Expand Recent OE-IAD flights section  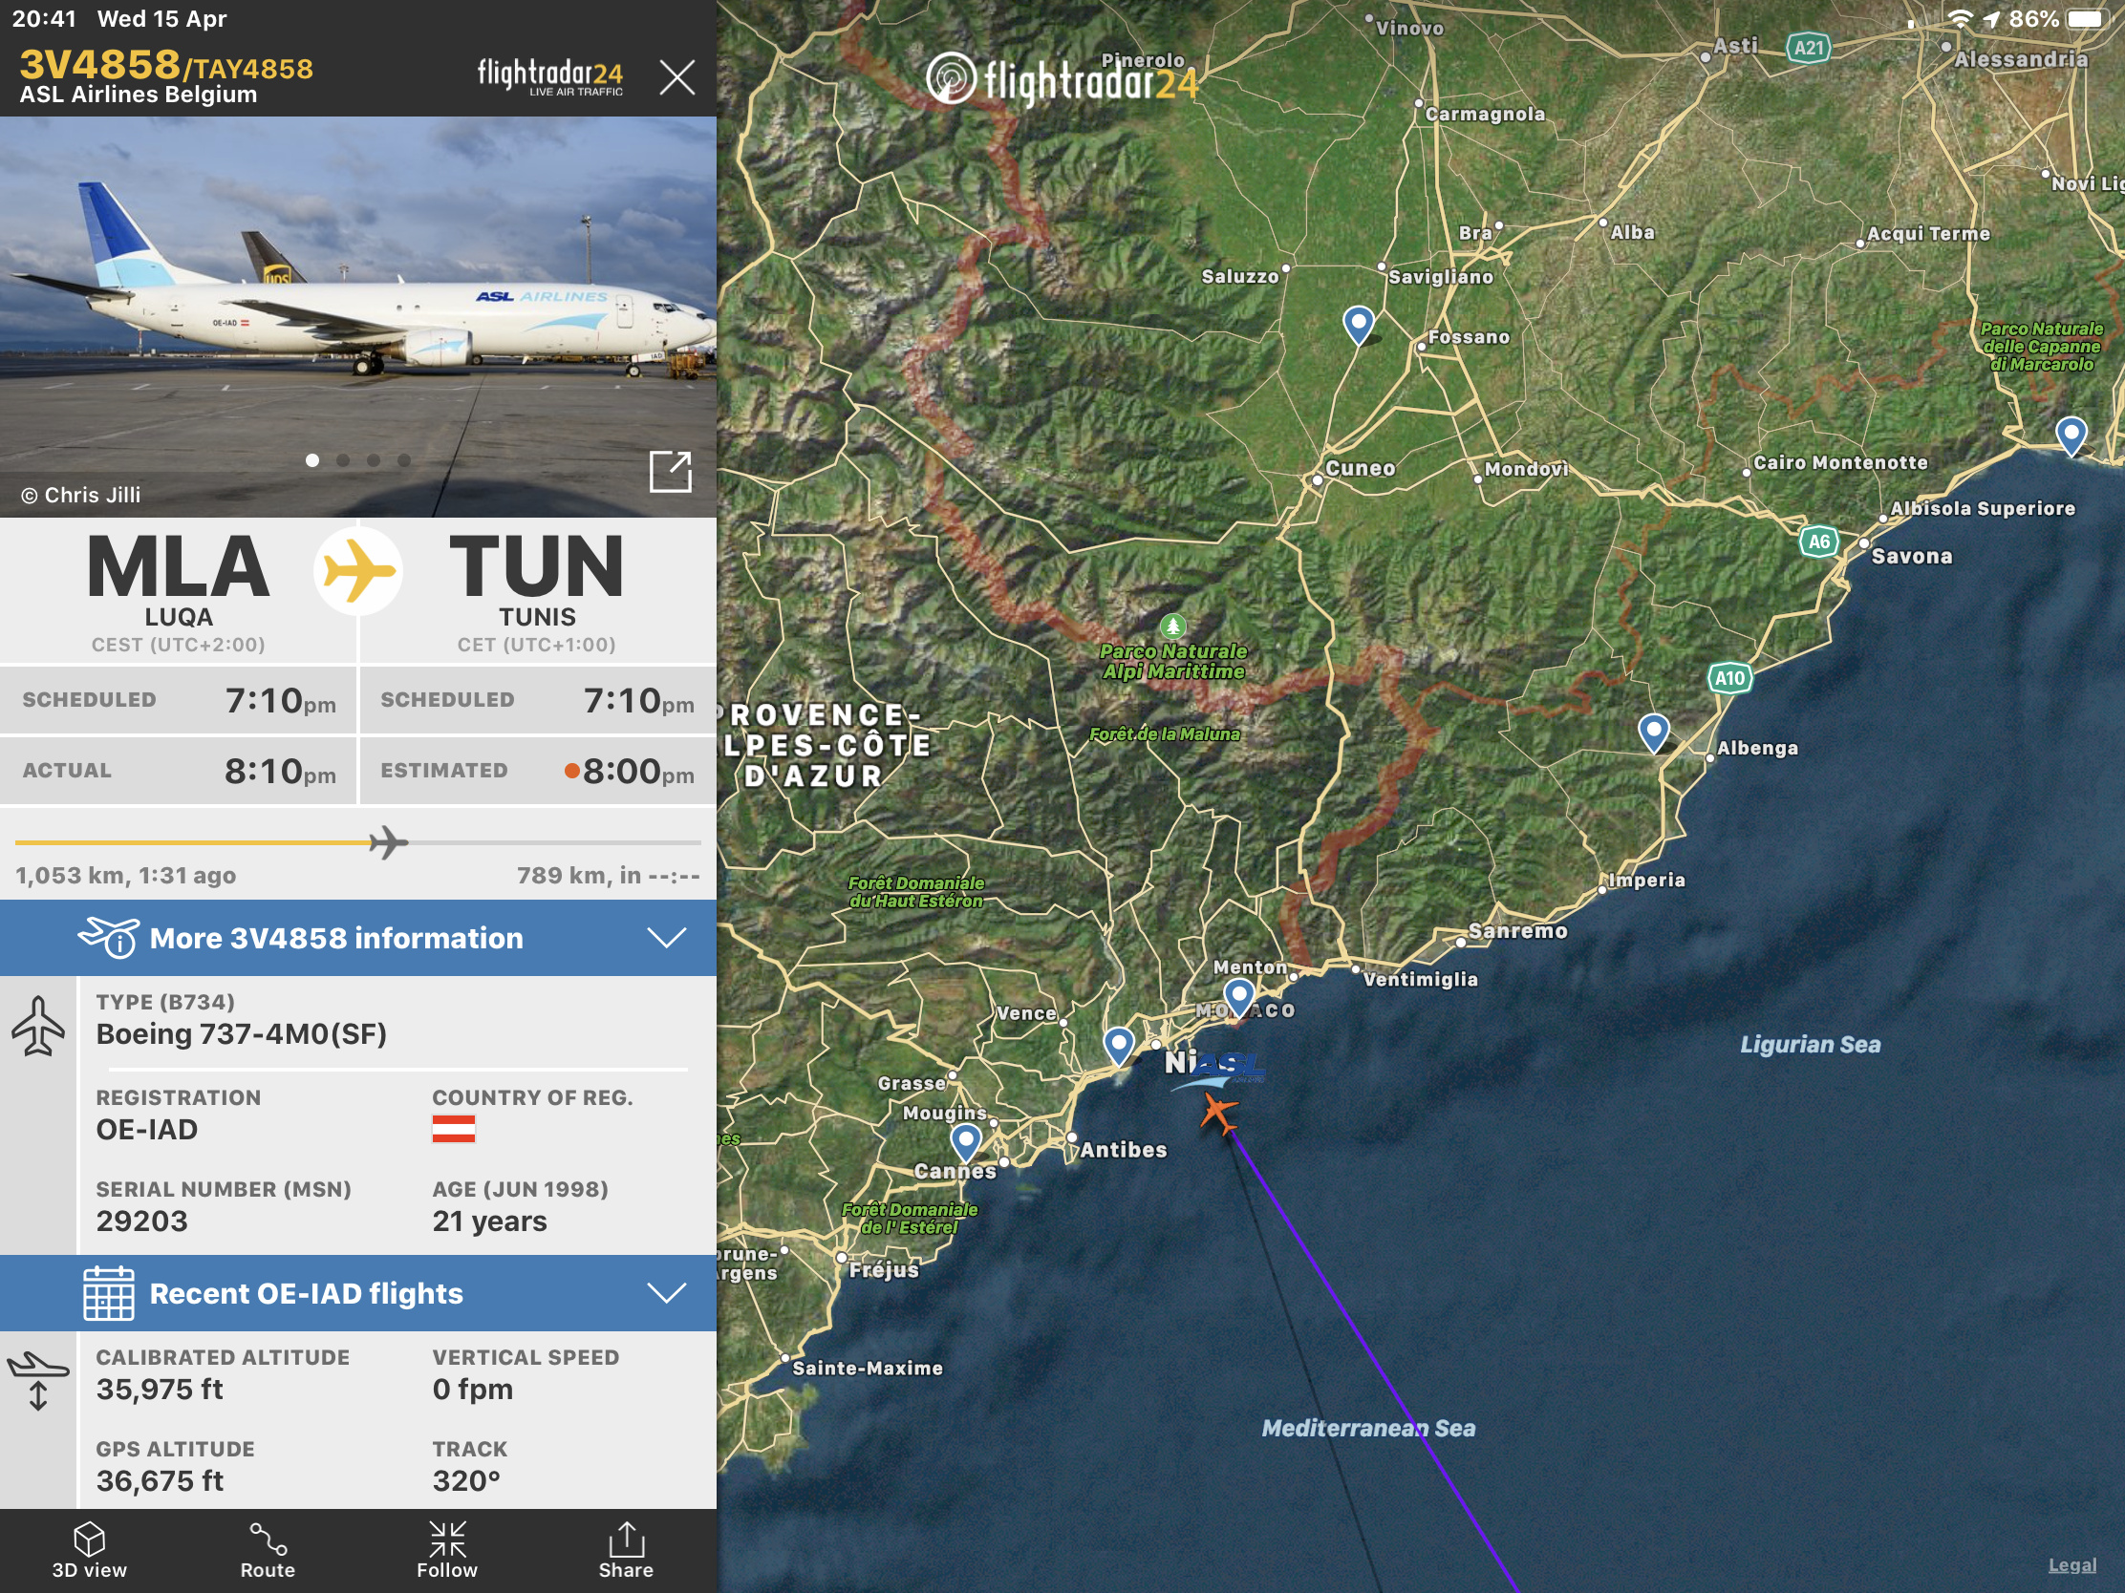(358, 1293)
